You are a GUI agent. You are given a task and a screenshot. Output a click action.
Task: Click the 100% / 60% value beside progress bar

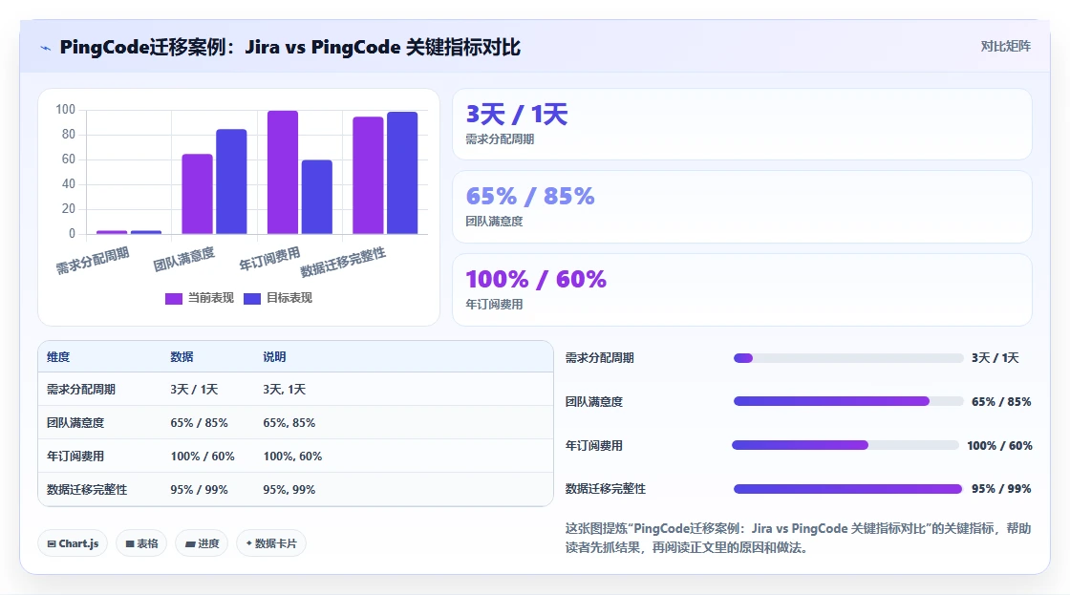point(999,446)
